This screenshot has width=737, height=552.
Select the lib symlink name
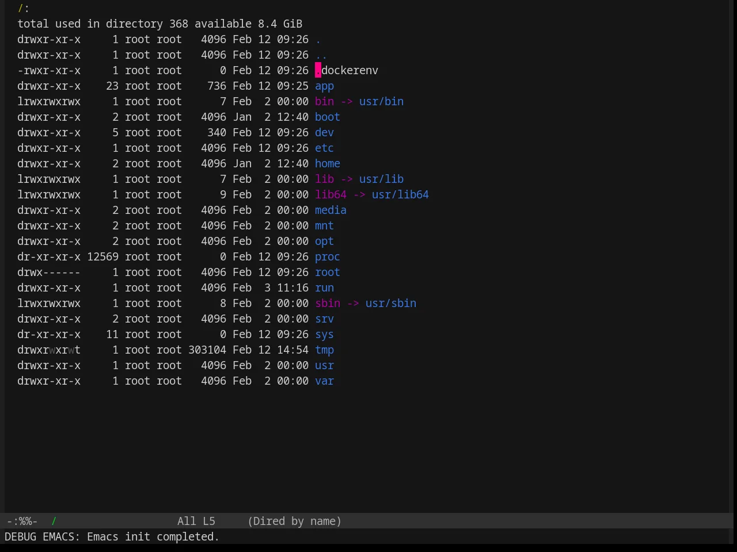(x=324, y=179)
